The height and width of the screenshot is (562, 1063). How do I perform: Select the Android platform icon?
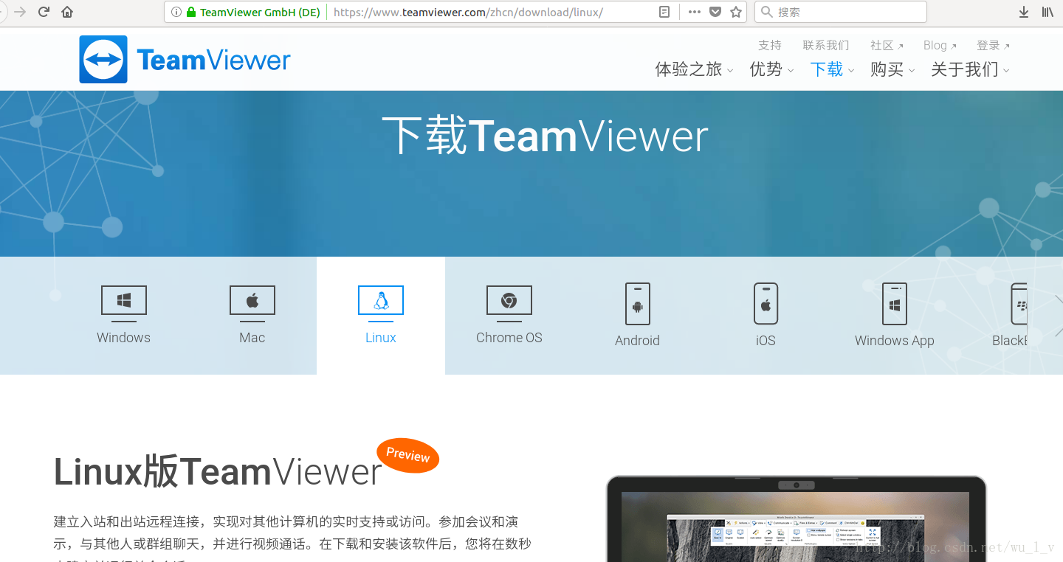[638, 304]
